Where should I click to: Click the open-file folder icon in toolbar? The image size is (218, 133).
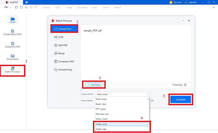pos(16,7)
